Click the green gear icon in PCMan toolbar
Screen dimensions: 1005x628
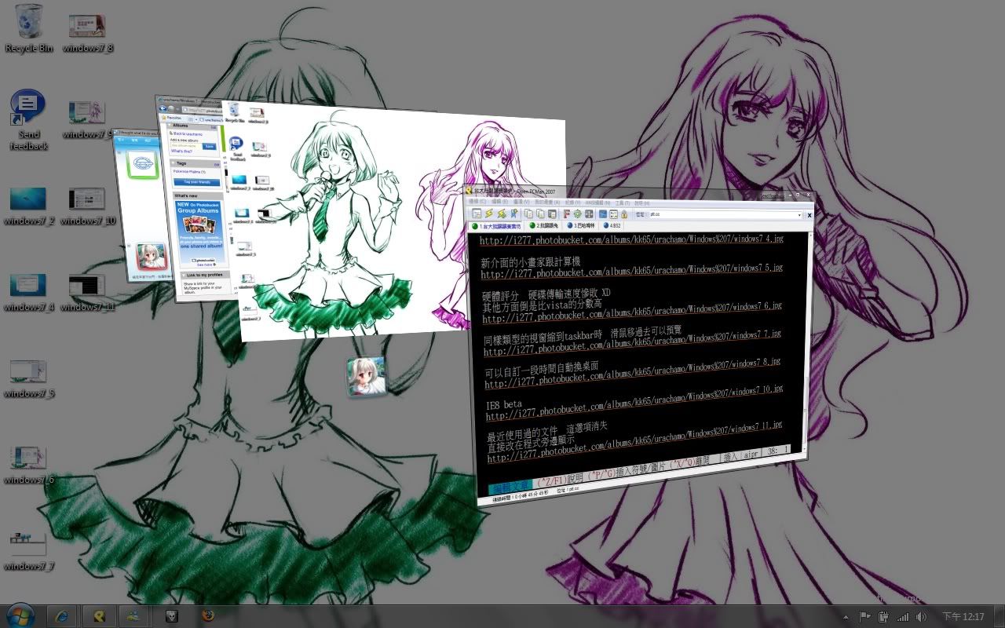pos(577,214)
